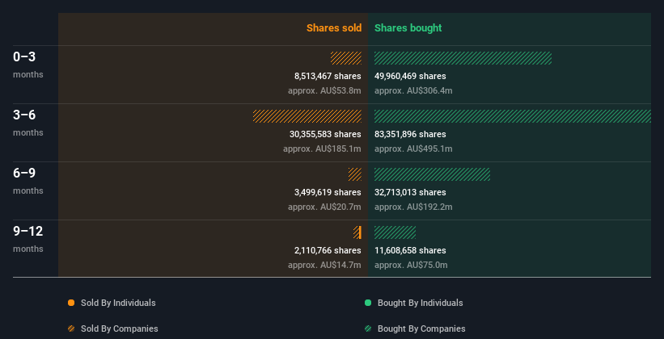Click the 11,608,658 shares value
664x339 pixels.
tap(410, 250)
